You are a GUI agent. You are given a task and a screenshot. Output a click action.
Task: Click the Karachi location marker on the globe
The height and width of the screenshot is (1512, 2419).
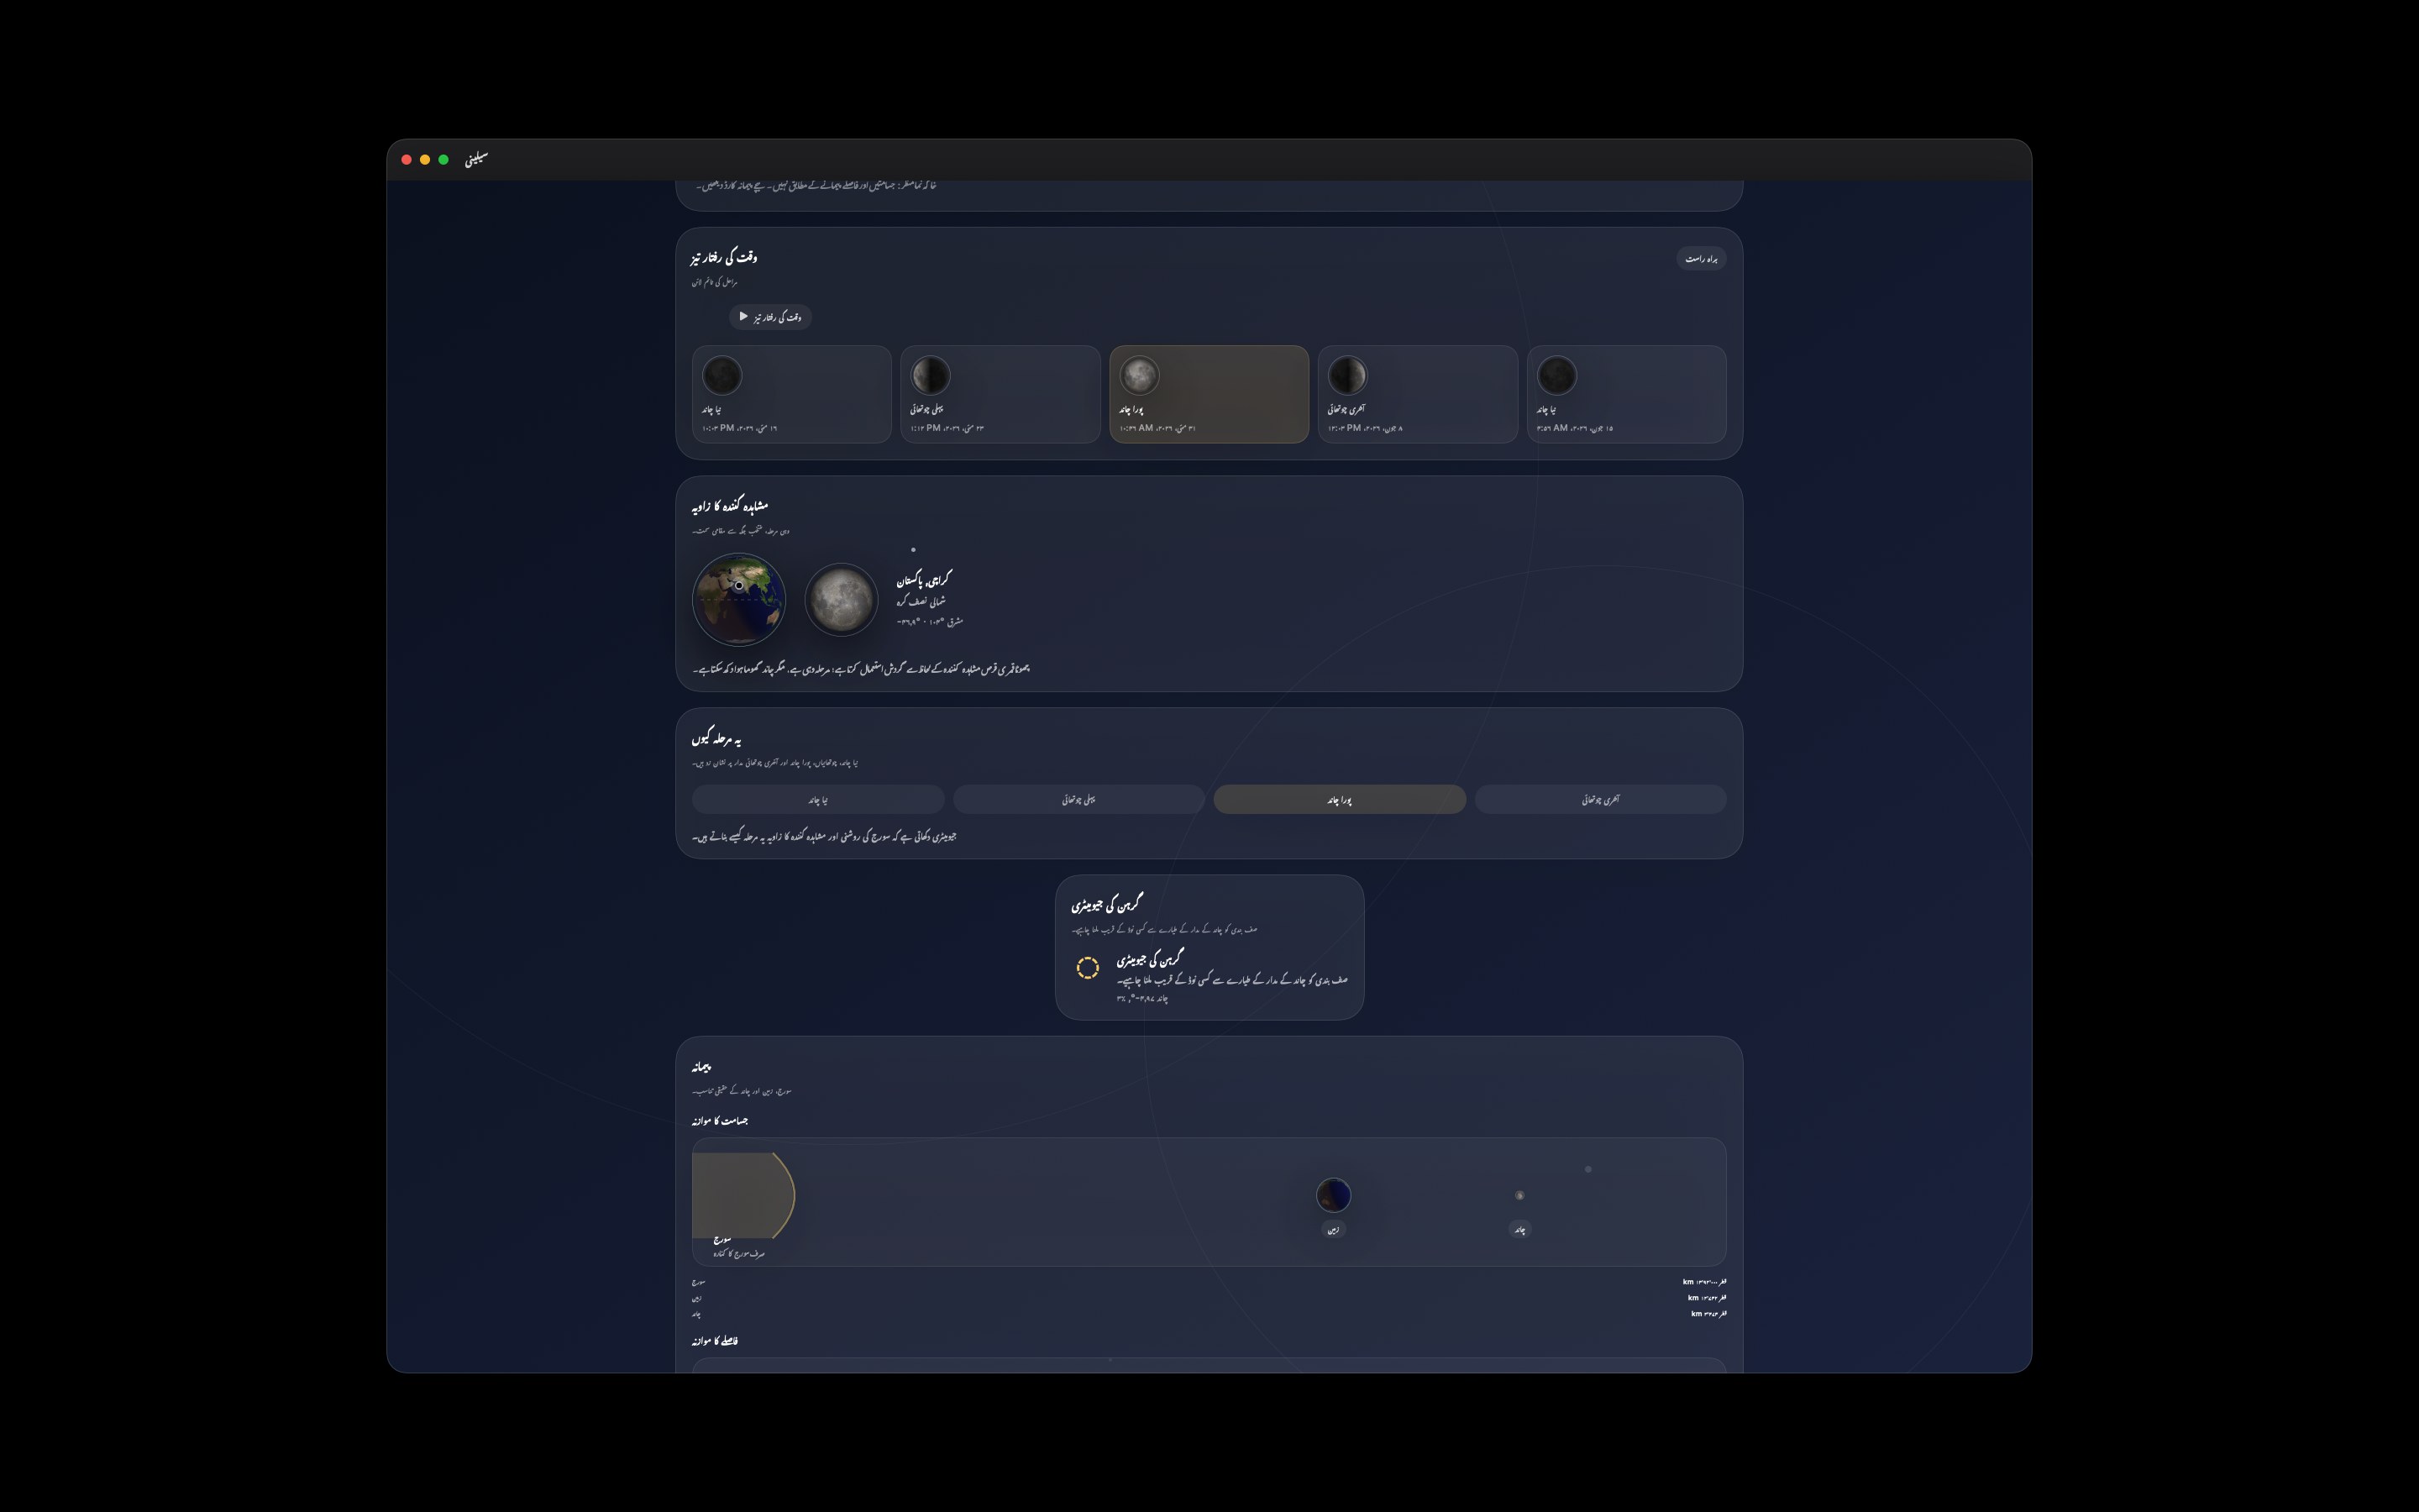738,586
